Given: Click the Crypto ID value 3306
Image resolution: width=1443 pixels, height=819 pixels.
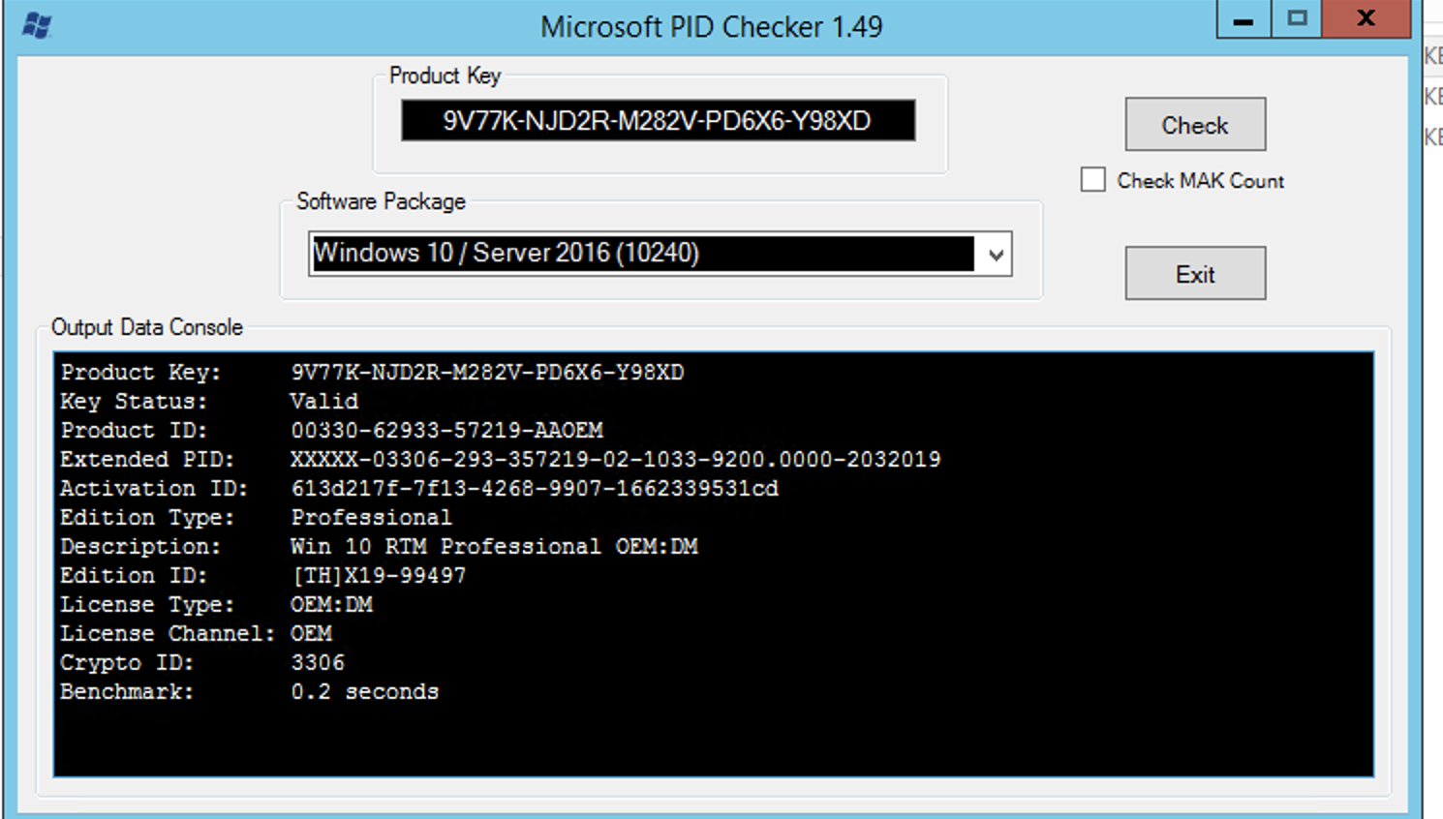Looking at the screenshot, I should [318, 662].
